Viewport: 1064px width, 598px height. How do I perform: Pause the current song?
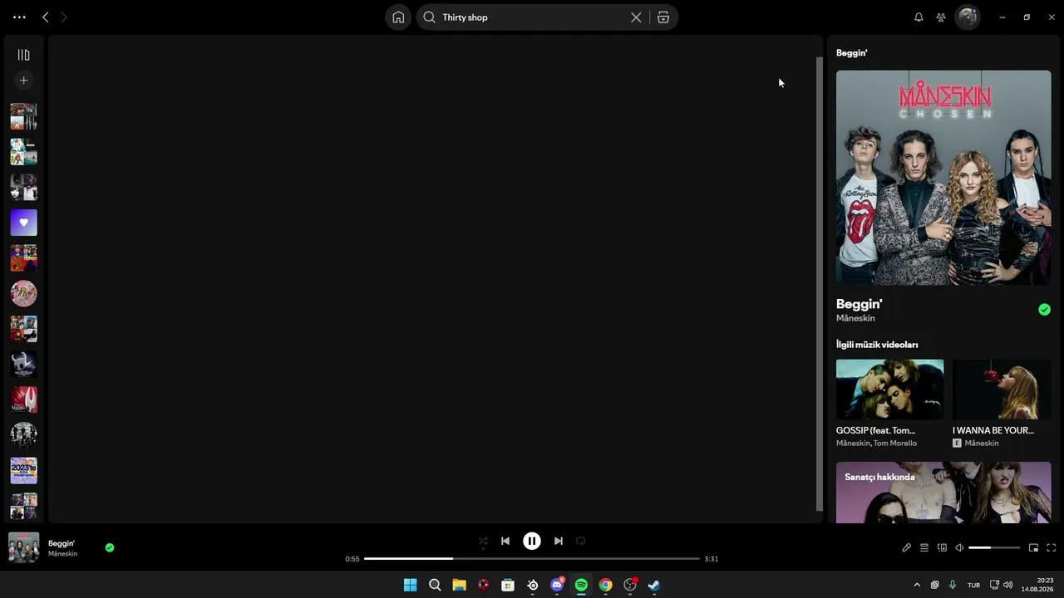click(532, 542)
